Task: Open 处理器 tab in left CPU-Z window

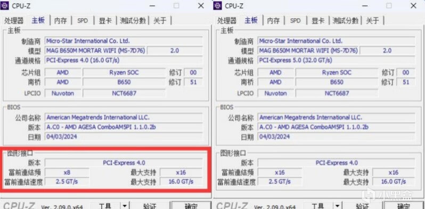Action: click(x=13, y=20)
